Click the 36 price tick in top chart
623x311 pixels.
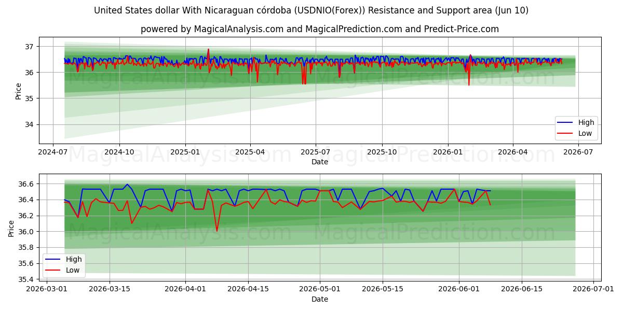tap(29, 73)
